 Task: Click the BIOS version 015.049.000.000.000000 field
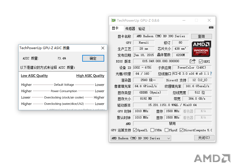click(x=161, y=61)
